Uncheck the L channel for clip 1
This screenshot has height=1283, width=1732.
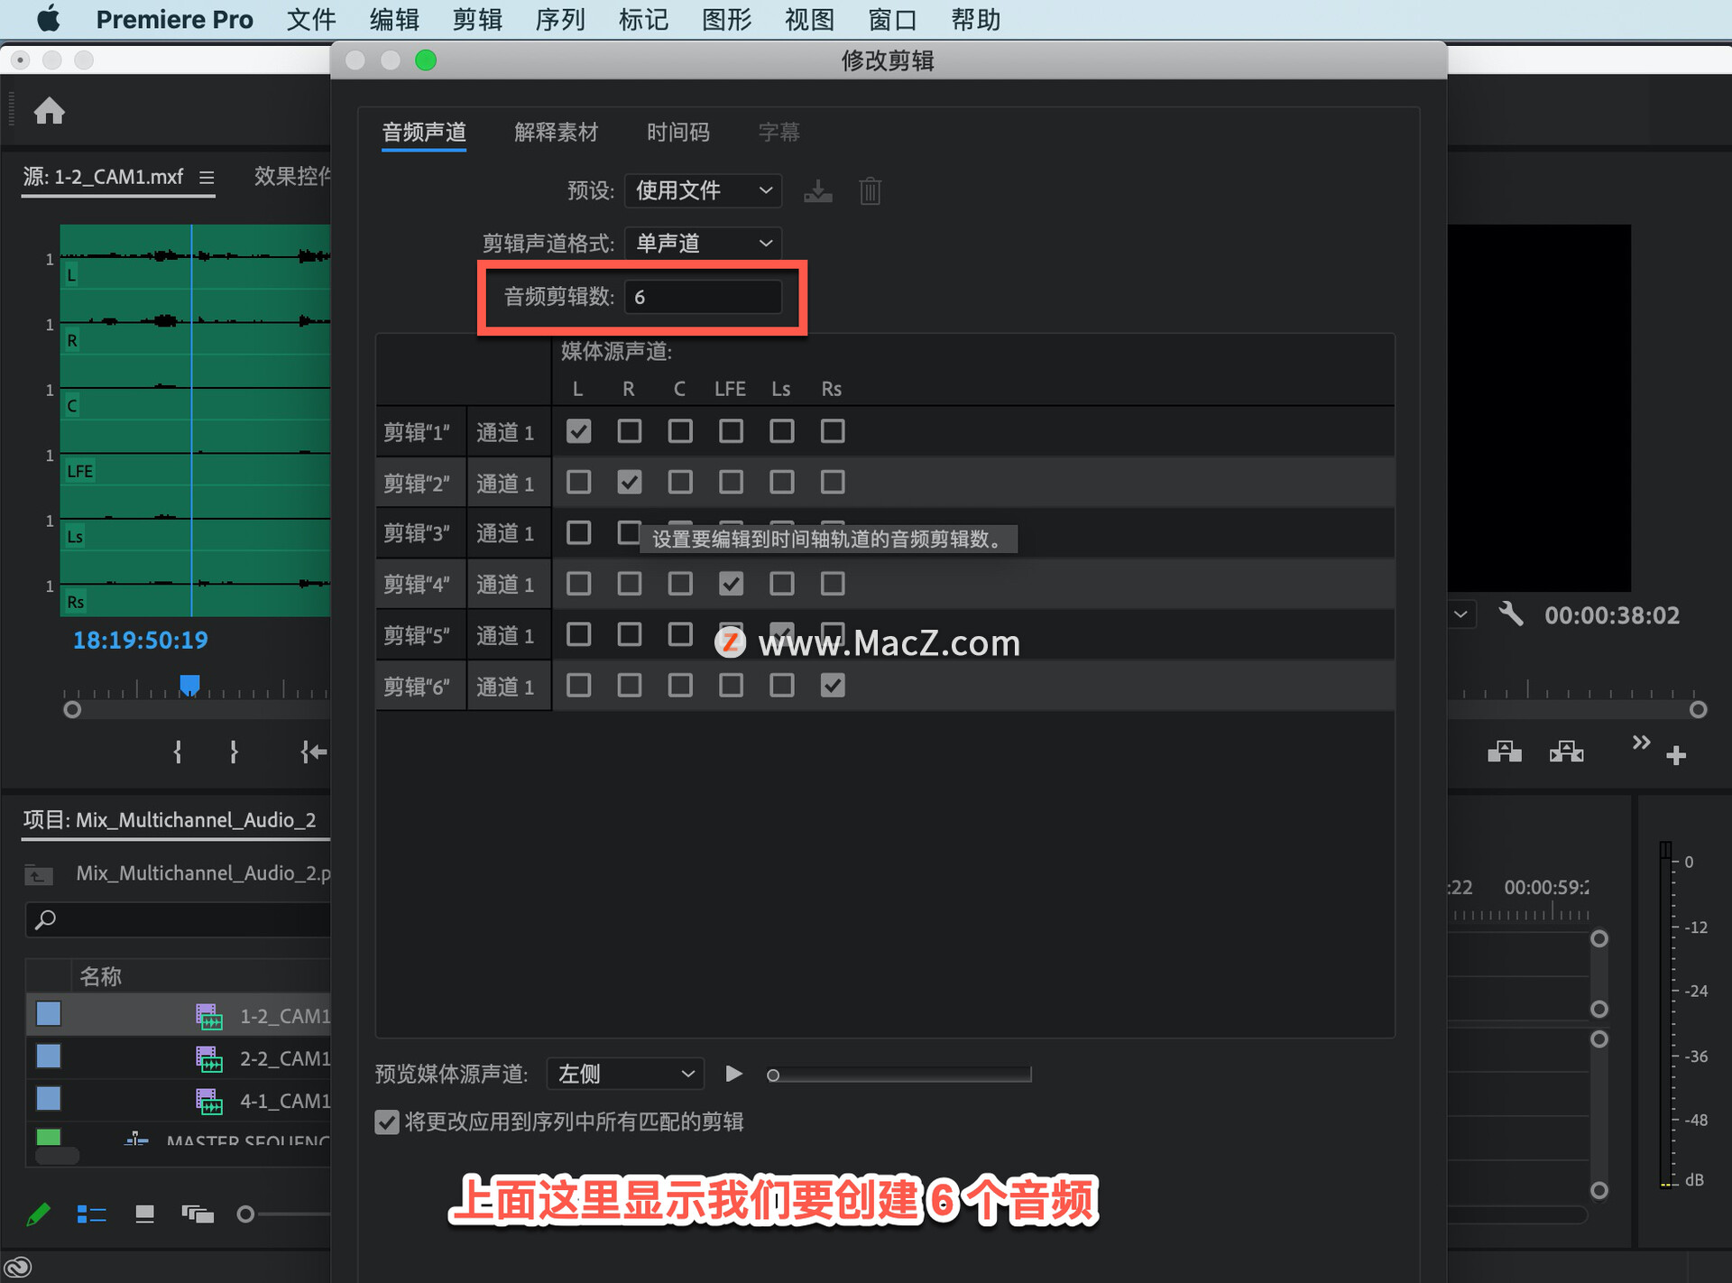(x=578, y=431)
